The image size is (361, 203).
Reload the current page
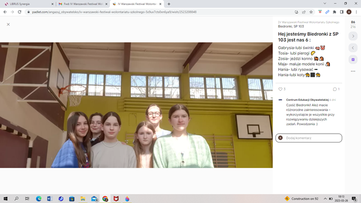(20, 12)
